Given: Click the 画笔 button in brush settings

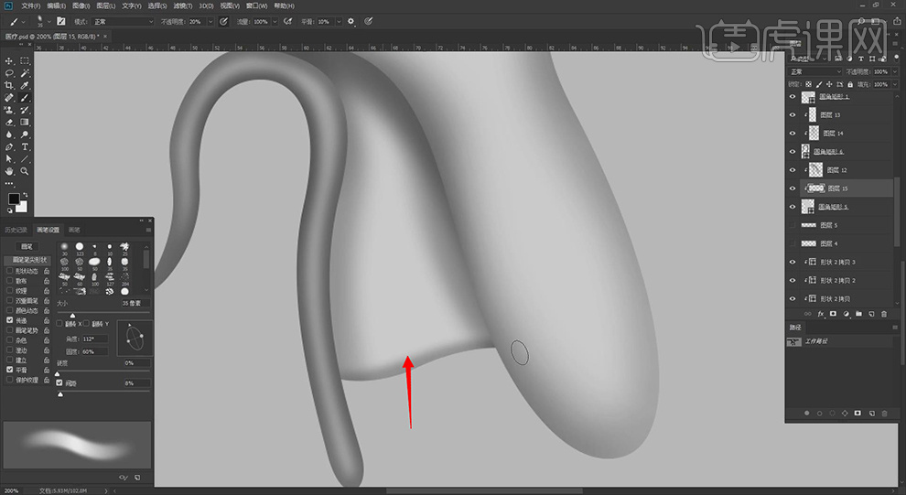Looking at the screenshot, I should [27, 247].
